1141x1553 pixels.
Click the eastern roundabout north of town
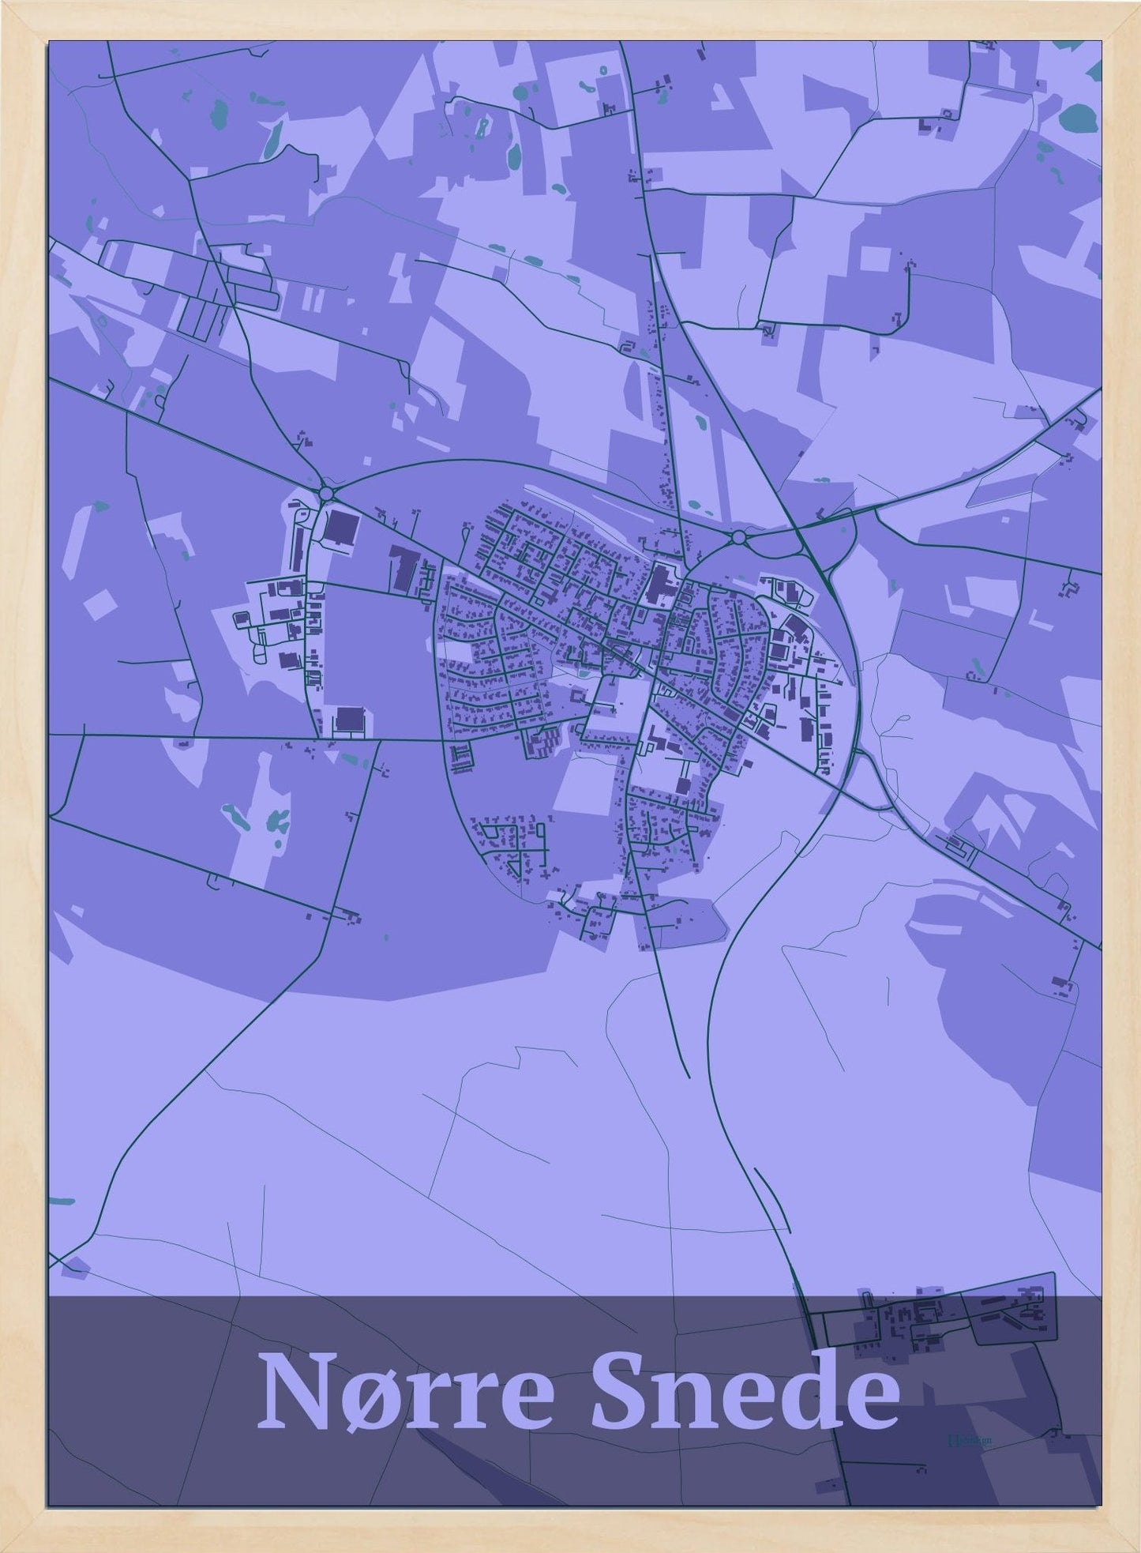click(x=738, y=538)
